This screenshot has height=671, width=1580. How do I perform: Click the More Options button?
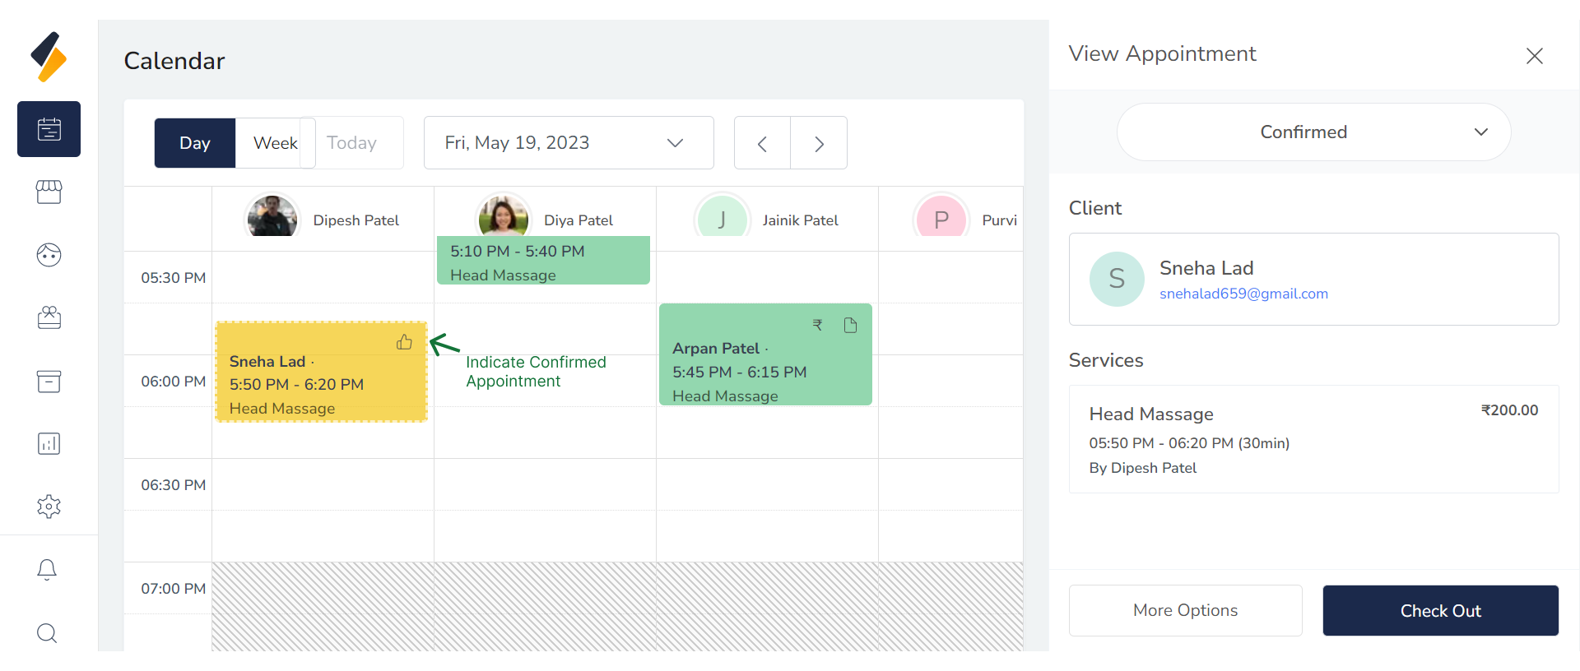click(x=1185, y=610)
